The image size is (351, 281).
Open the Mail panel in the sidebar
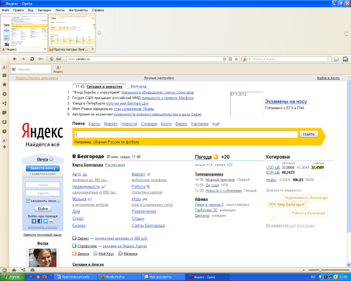tap(4, 75)
